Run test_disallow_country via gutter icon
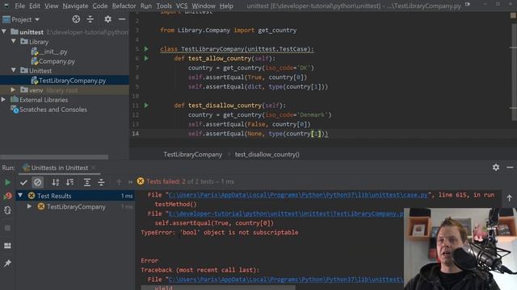517x290 pixels. pos(146,106)
